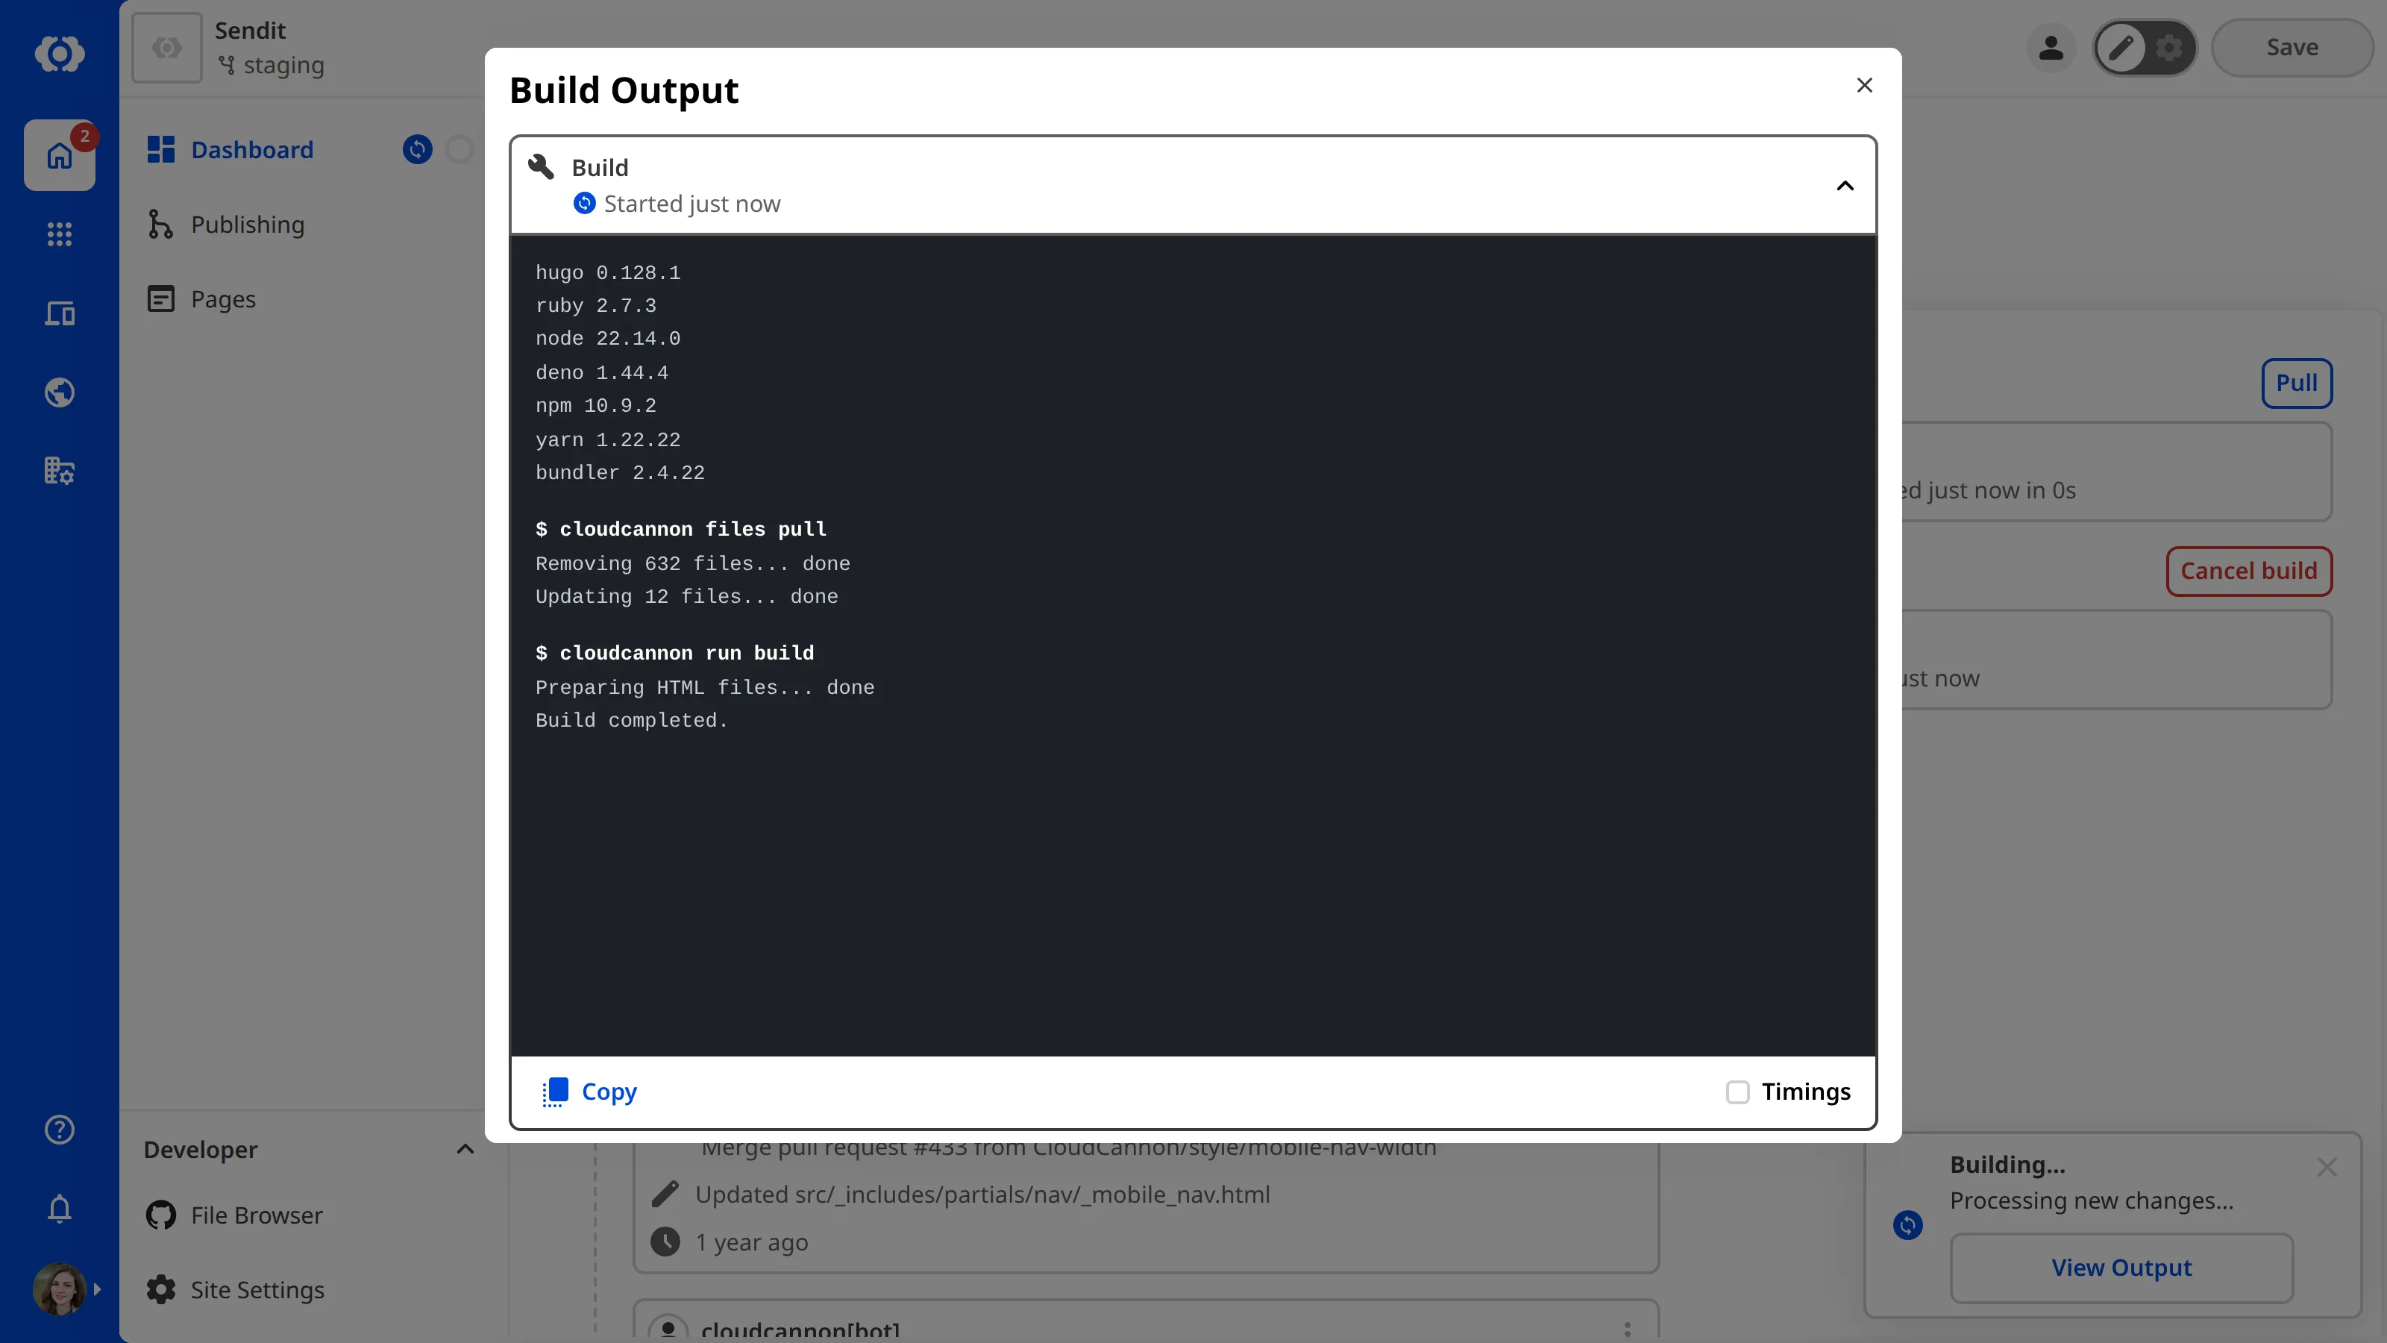2387x1343 pixels.
Task: Open the cloudcannon[bot] commit options menu
Action: click(x=1627, y=1330)
